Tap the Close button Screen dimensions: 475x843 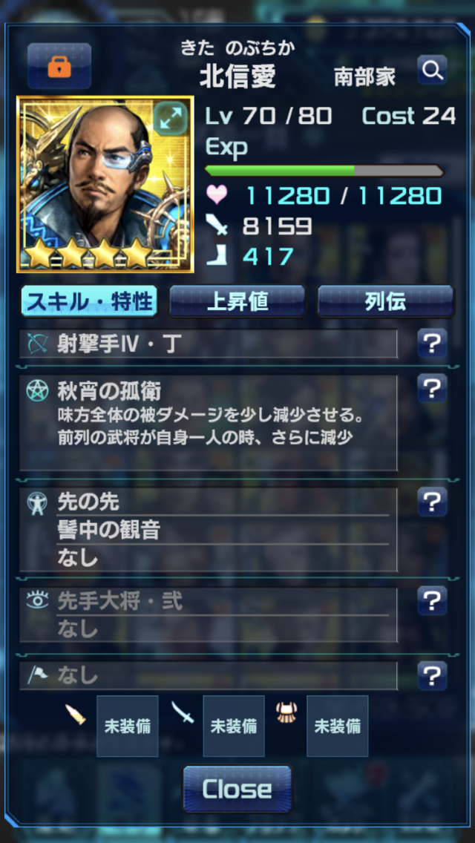click(x=237, y=789)
